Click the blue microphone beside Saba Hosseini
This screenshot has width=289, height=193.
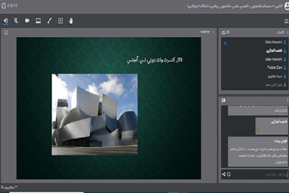pos(225,43)
